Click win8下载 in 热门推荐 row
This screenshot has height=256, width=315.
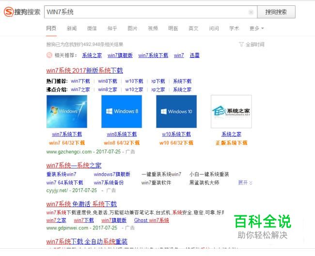click(x=108, y=81)
